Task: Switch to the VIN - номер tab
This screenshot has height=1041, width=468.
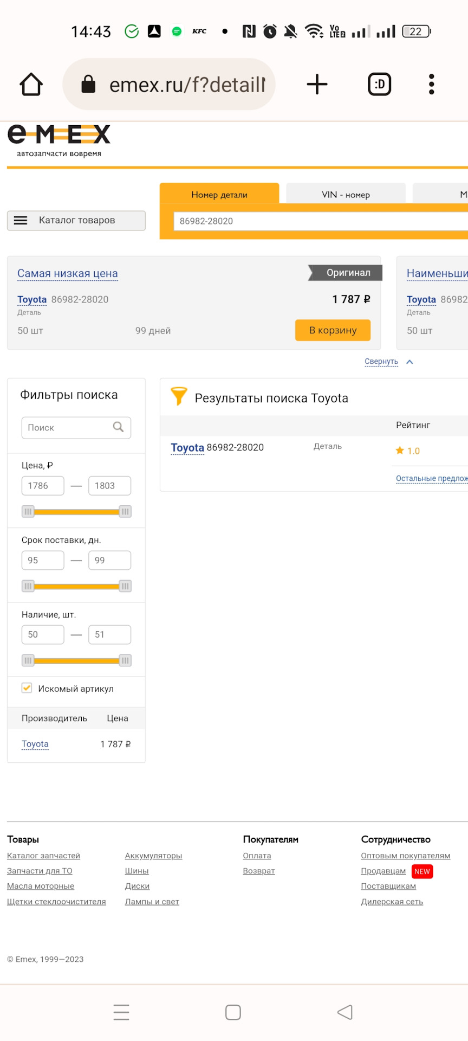Action: pyautogui.click(x=346, y=195)
